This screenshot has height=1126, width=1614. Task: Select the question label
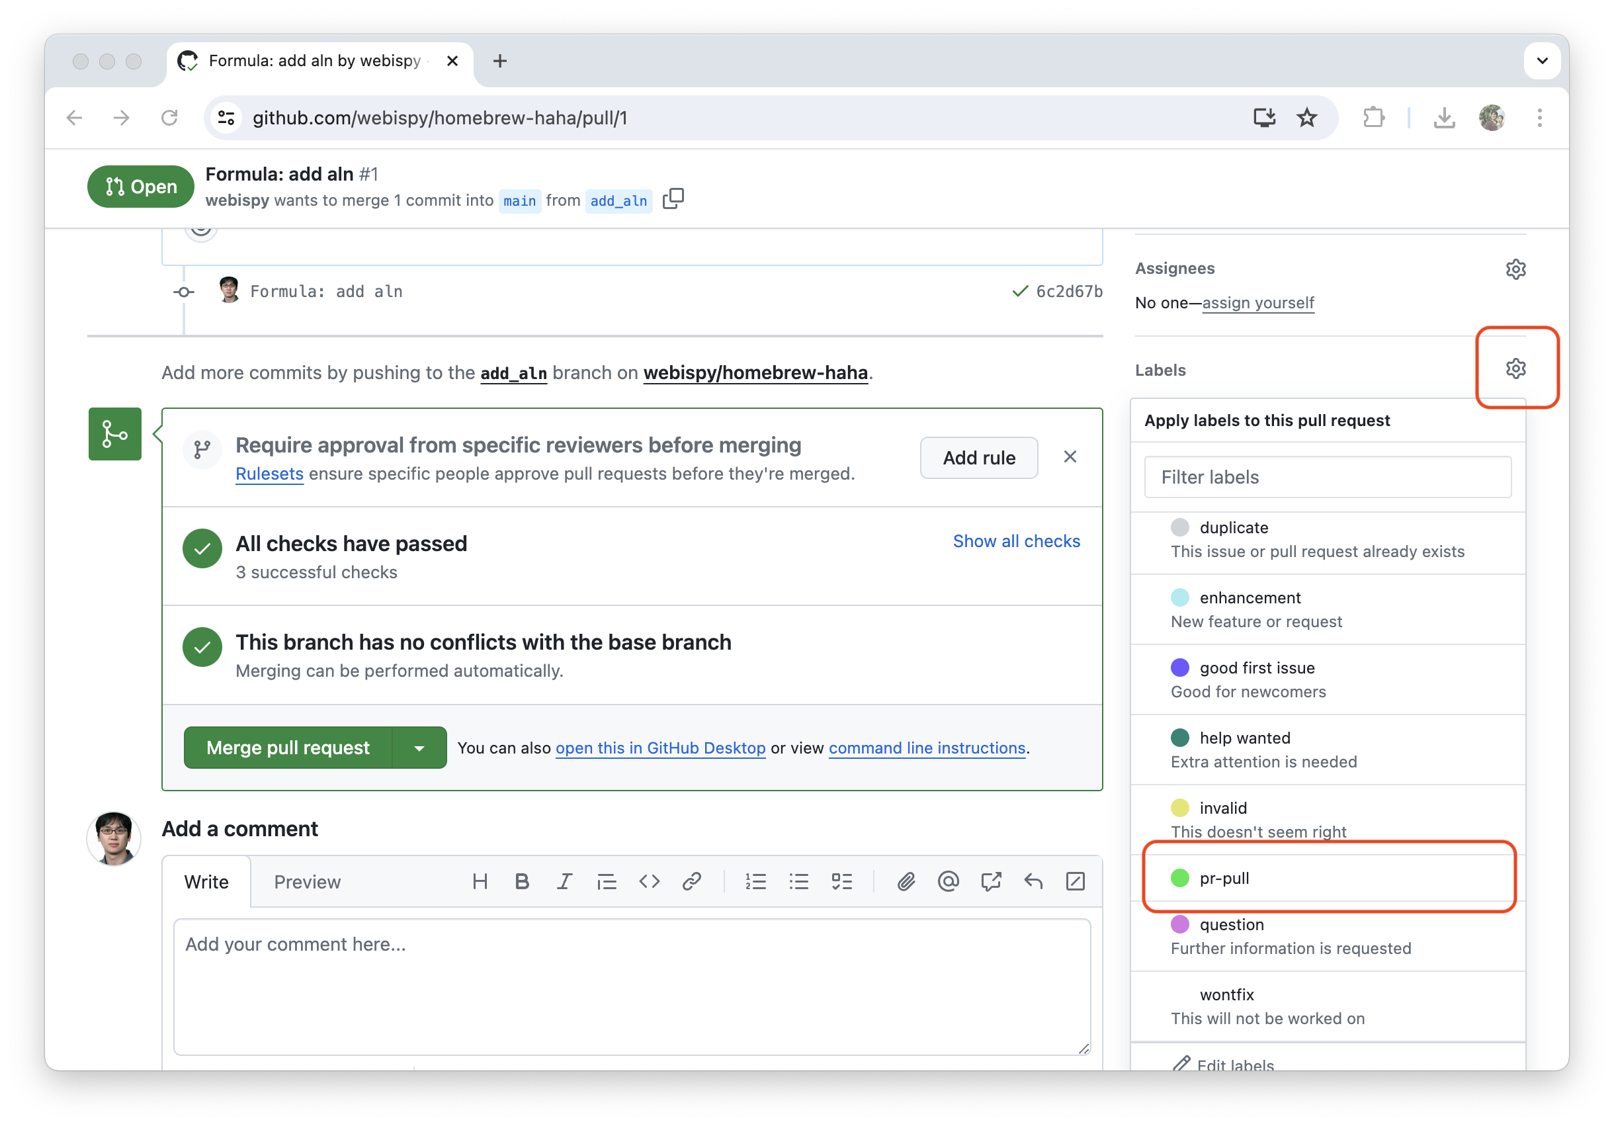point(1327,936)
